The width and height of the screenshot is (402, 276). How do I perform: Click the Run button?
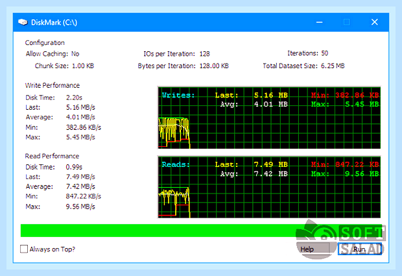360,249
